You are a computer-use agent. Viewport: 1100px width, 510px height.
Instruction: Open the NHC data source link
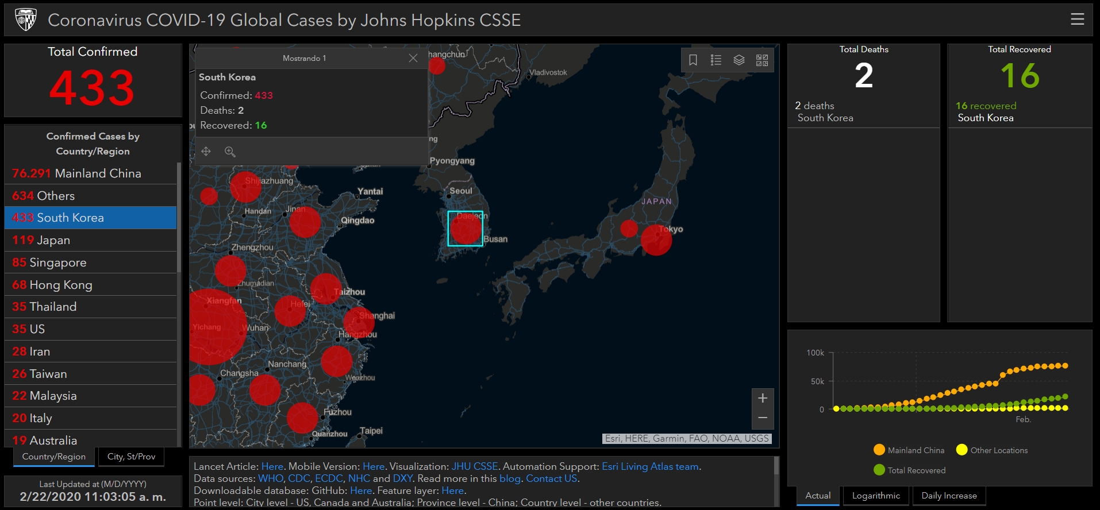pyautogui.click(x=359, y=478)
